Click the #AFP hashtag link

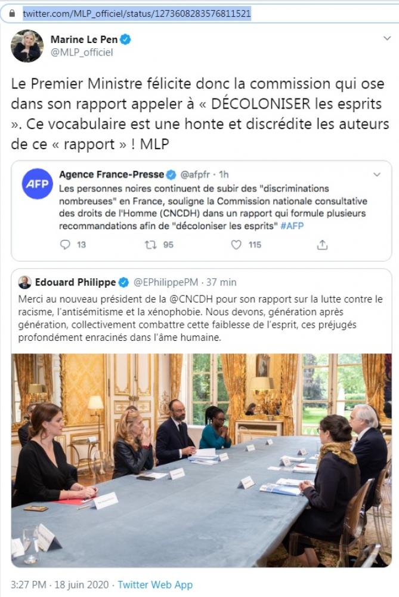tap(292, 226)
